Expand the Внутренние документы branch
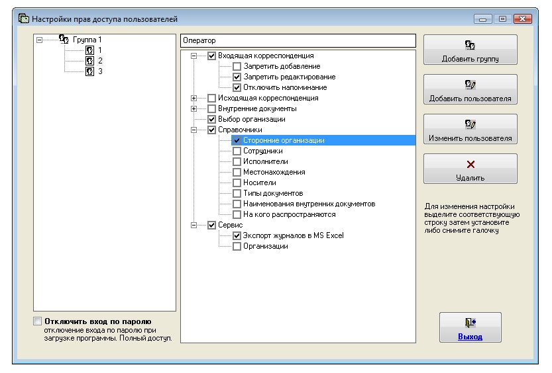552x373 pixels. click(x=193, y=108)
